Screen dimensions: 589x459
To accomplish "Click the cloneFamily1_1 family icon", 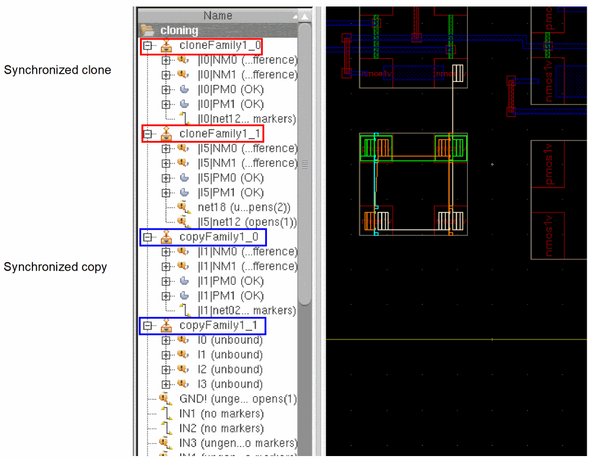I will pos(167,134).
